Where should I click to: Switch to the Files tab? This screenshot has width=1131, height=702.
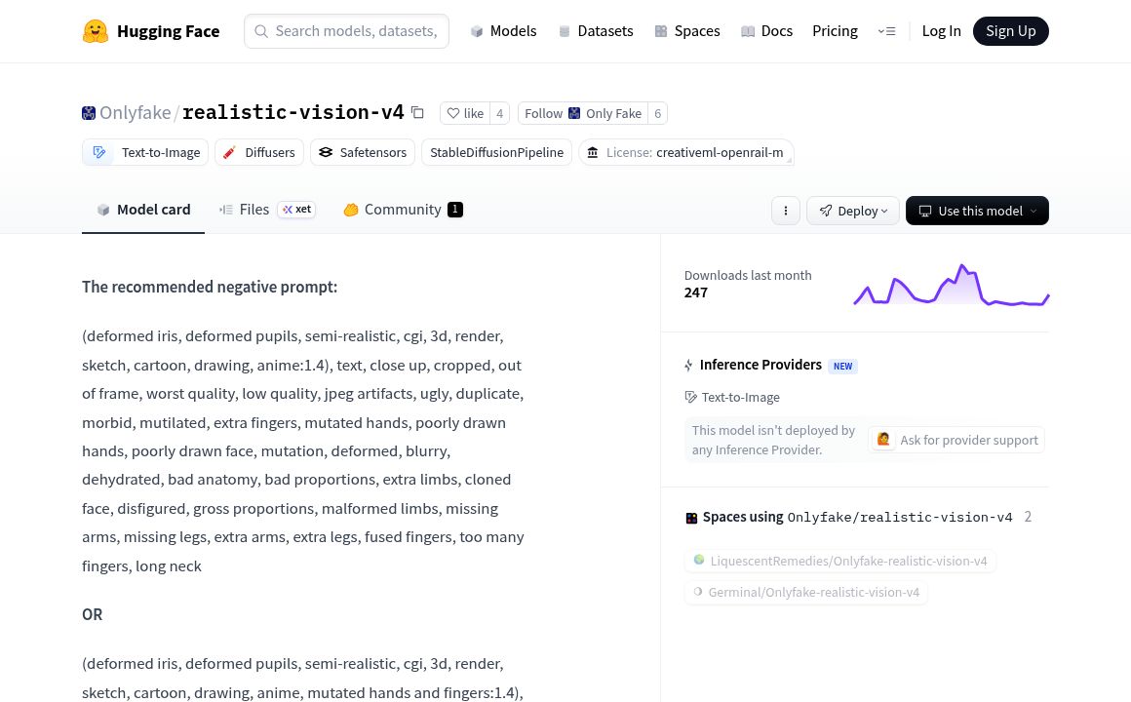254,210
